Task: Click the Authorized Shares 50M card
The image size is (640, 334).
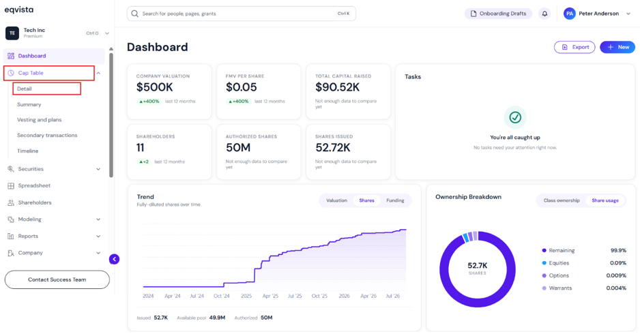Action: (259, 152)
